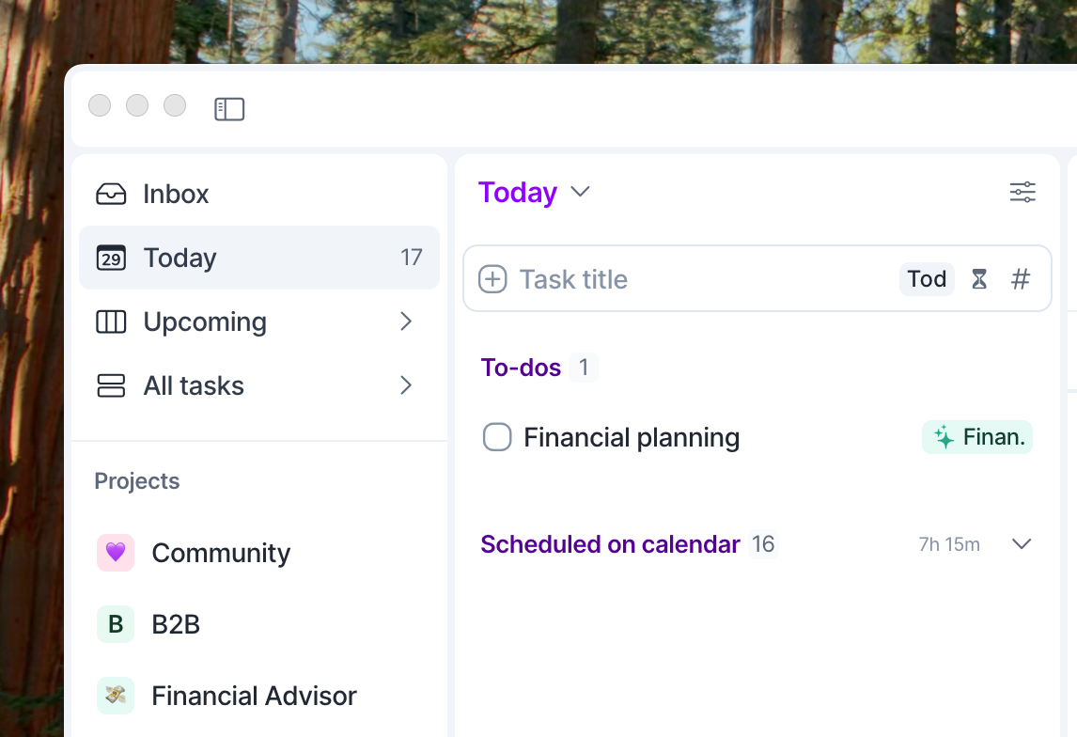Click the hashtag project tag icon

pos(1021,279)
